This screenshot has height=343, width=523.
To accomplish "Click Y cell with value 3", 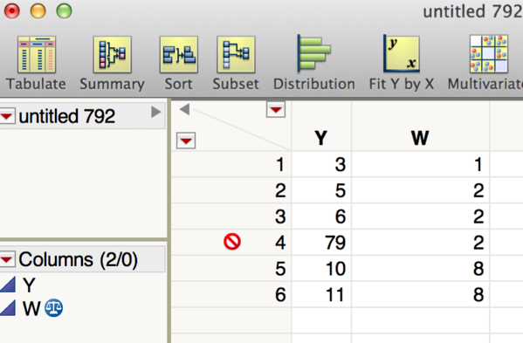I will coord(321,164).
